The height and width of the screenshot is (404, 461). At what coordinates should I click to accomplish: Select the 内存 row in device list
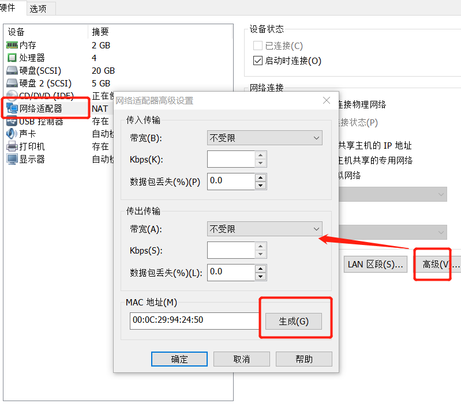[118, 45]
